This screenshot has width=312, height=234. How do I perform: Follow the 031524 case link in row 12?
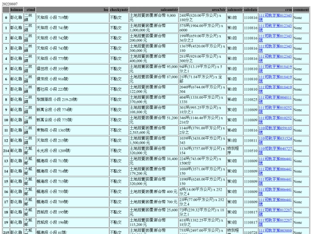click(x=275, y=140)
